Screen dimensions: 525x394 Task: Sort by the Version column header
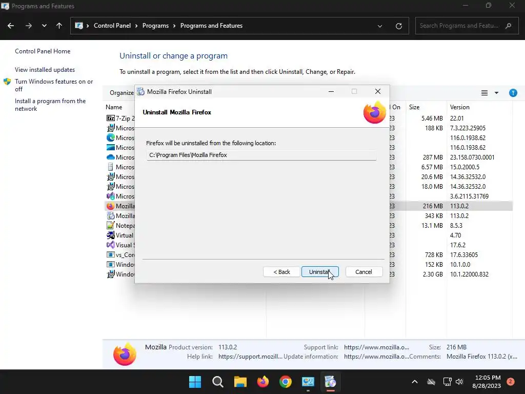click(x=460, y=107)
